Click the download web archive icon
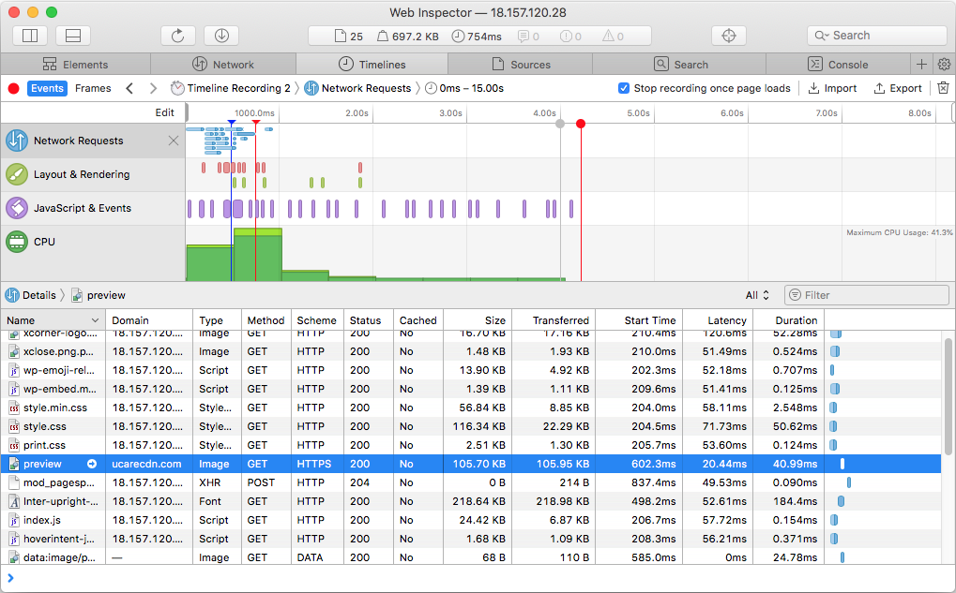 221,36
